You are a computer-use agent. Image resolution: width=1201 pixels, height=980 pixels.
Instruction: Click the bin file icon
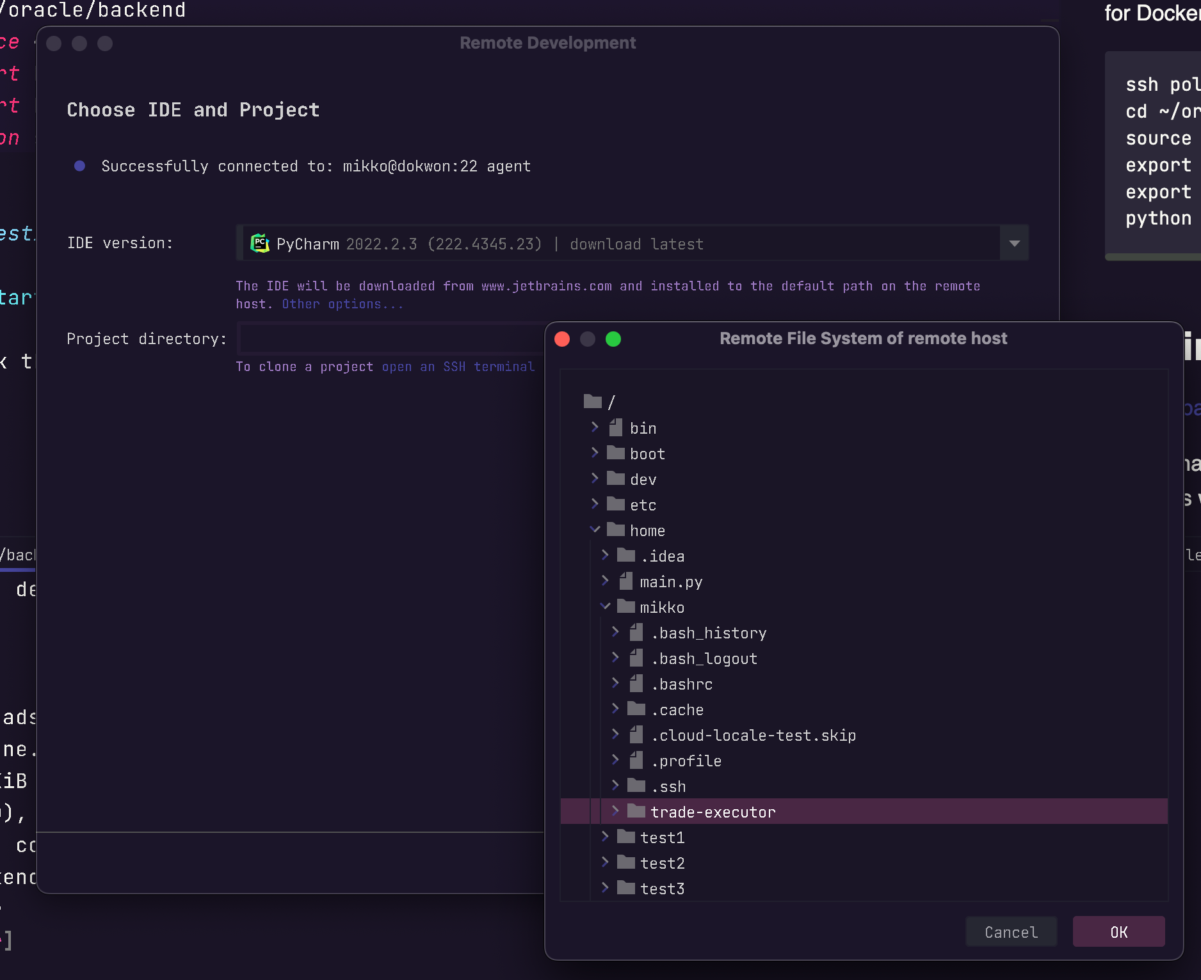(616, 427)
